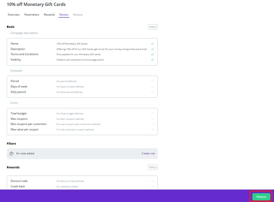Click the Visibility row checkmark icon
The width and height of the screenshot is (274, 202).
[153, 59]
